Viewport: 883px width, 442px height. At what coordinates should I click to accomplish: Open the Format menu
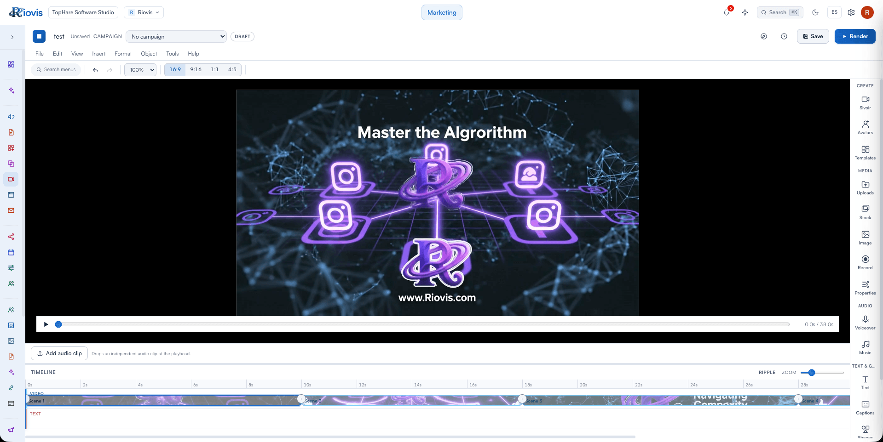pyautogui.click(x=123, y=54)
